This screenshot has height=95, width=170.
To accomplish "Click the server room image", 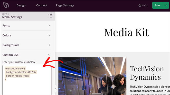I will (92, 76).
